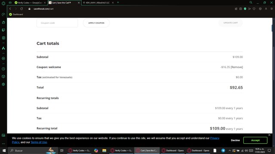Open the Windows Start menu
275x154 pixels.
click(4, 150)
